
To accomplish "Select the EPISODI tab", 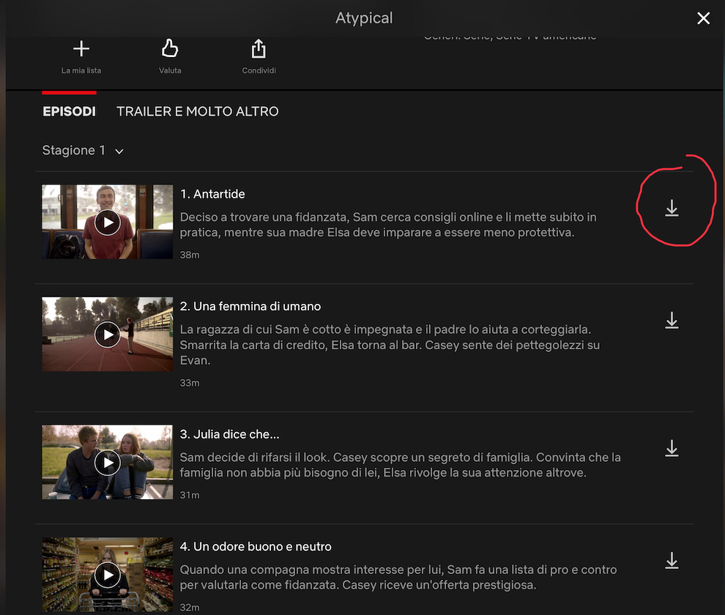I will click(x=70, y=111).
